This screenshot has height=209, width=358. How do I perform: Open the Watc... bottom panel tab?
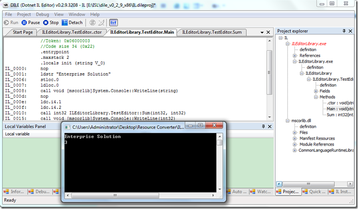261,192
